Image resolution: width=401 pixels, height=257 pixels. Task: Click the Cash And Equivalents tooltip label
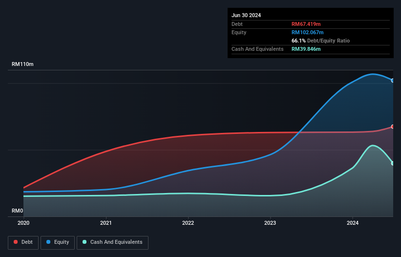click(x=257, y=49)
